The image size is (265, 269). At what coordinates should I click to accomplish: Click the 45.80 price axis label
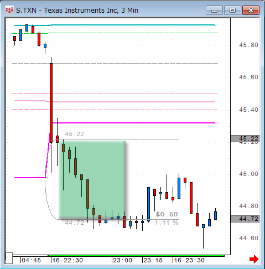(x=248, y=45)
